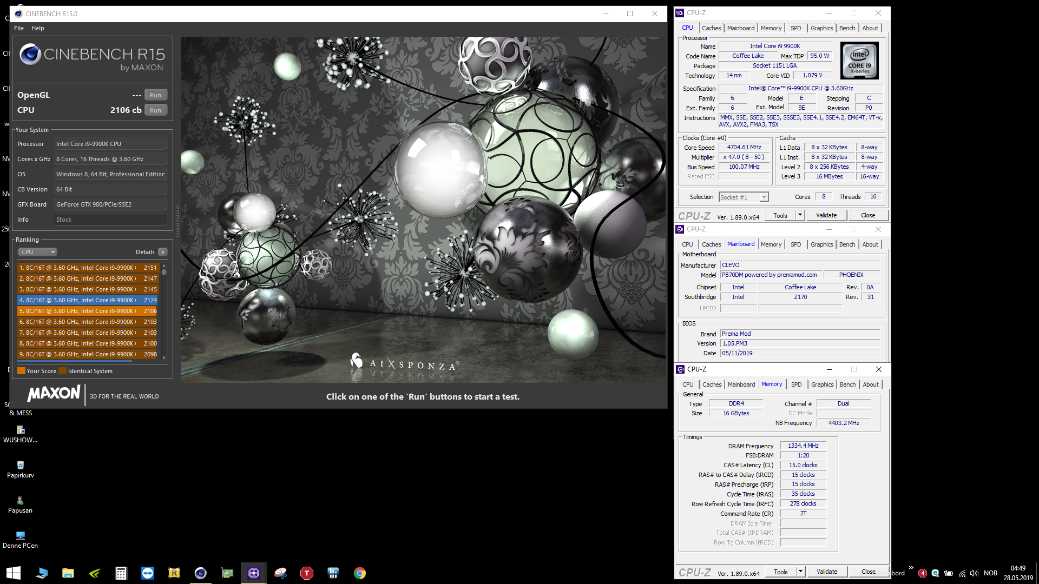Click the ranking list vertical scrollbar
This screenshot has width=1039, height=584.
tap(164, 311)
